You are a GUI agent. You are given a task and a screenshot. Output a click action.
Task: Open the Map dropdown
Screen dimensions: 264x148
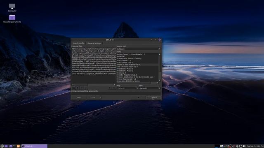(x=127, y=88)
